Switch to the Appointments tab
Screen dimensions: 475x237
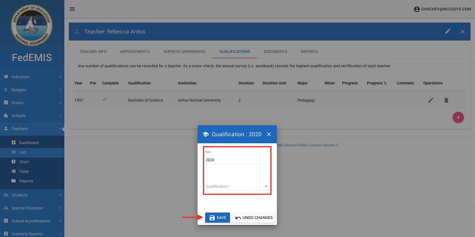point(135,52)
